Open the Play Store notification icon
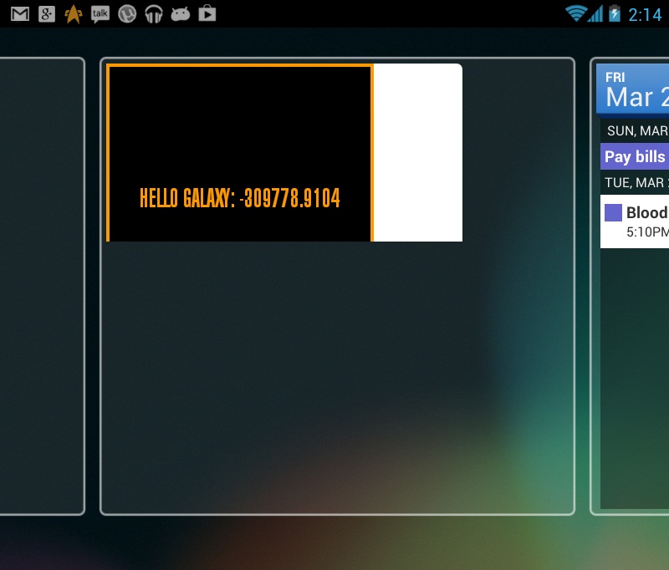This screenshot has width=669, height=570. click(x=207, y=13)
